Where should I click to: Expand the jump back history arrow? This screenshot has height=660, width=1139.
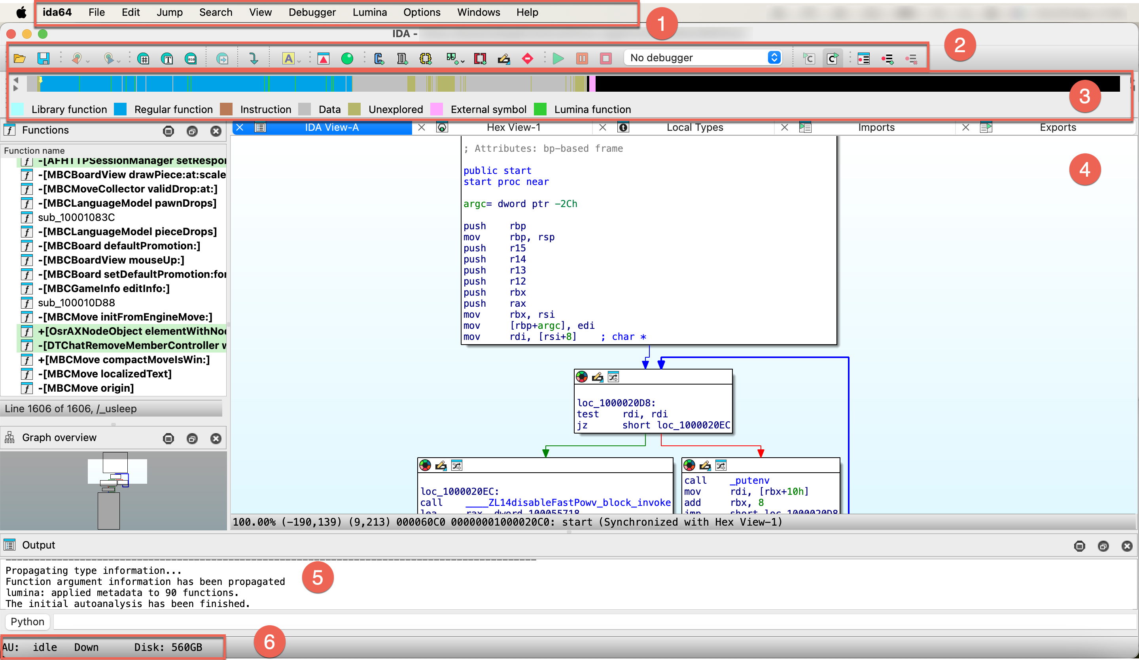88,61
